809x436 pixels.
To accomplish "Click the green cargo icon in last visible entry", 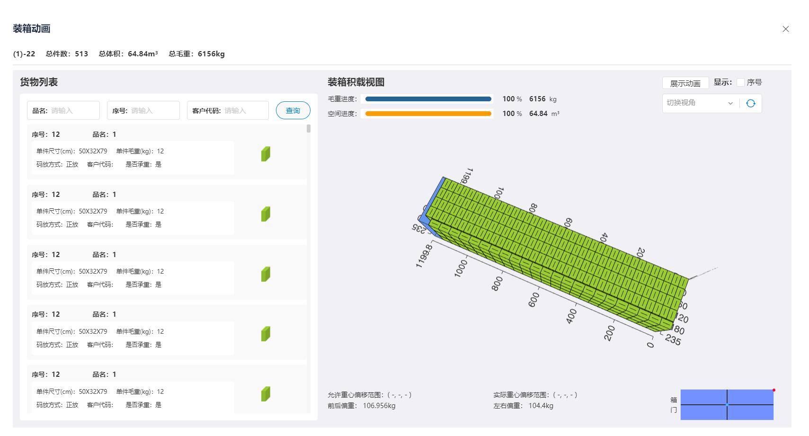I will click(266, 393).
